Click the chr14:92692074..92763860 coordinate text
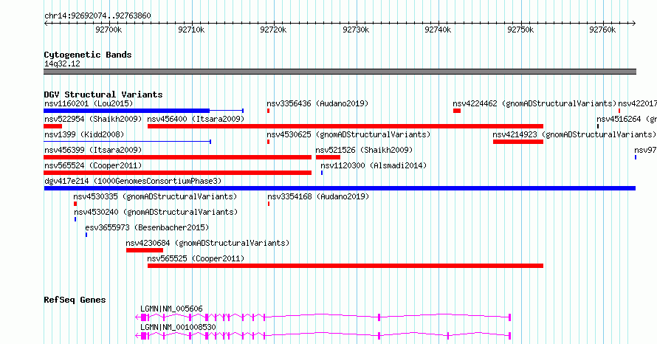 97,16
